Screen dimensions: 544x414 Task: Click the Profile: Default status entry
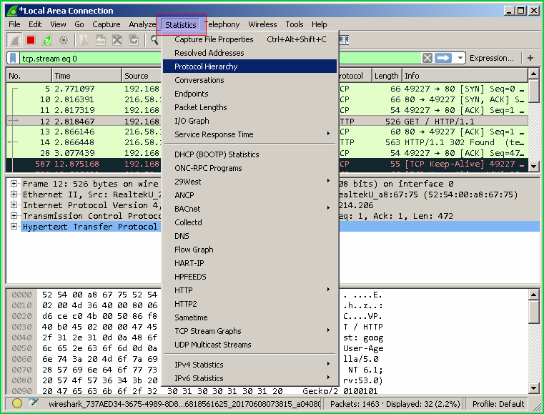coord(498,404)
